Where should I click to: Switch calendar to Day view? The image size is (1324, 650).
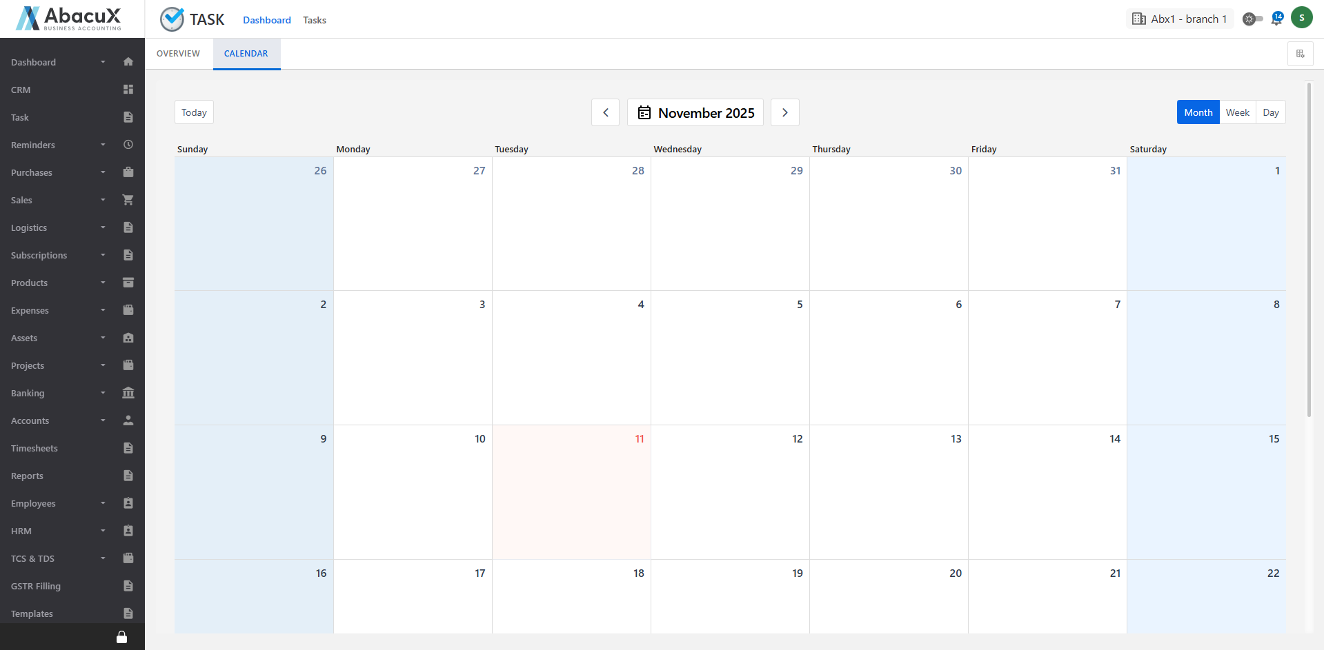click(1270, 112)
